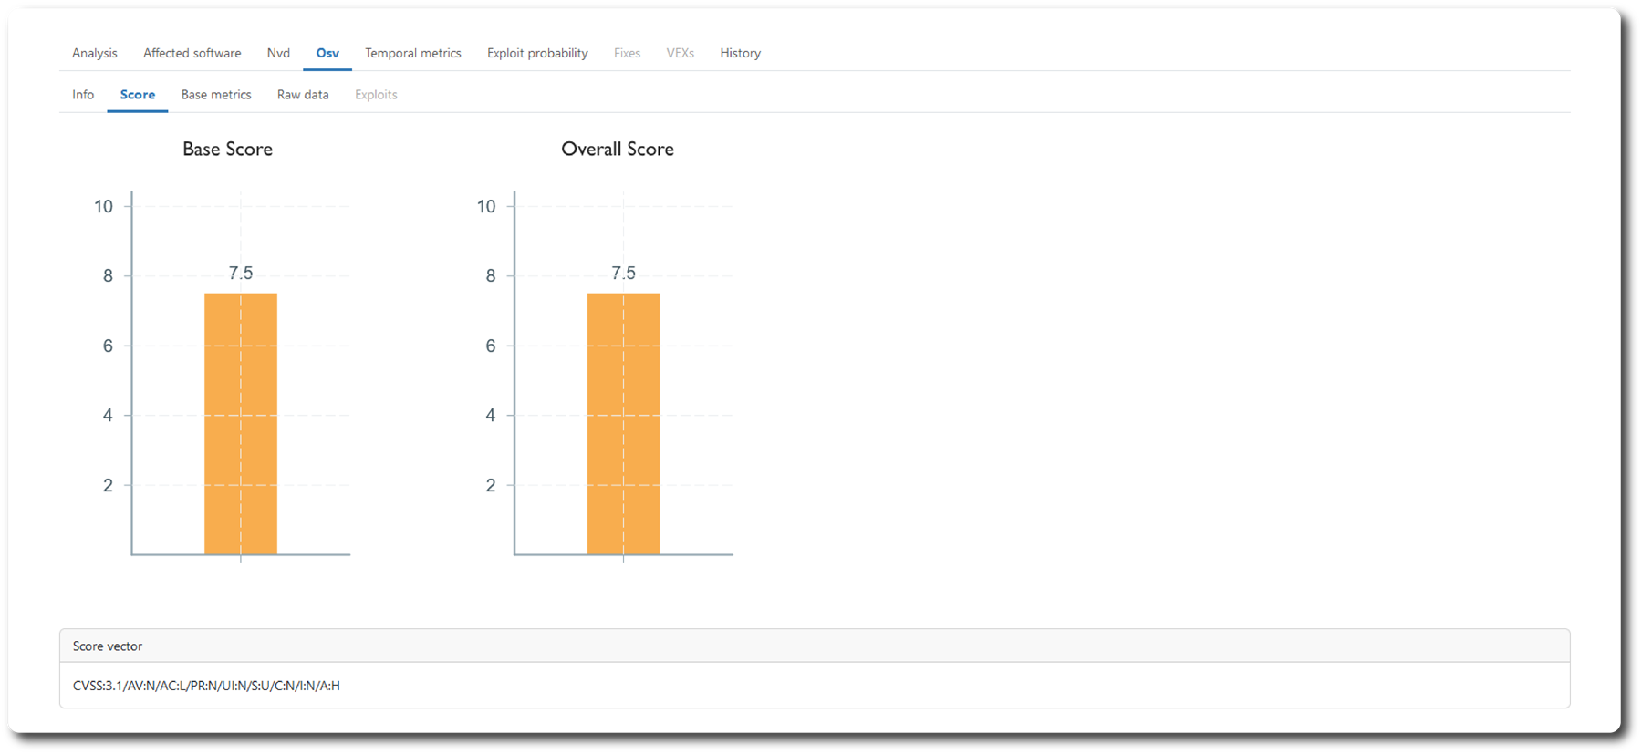This screenshot has height=754, width=1642.
Task: Click the Score sub-tab
Action: tap(138, 95)
